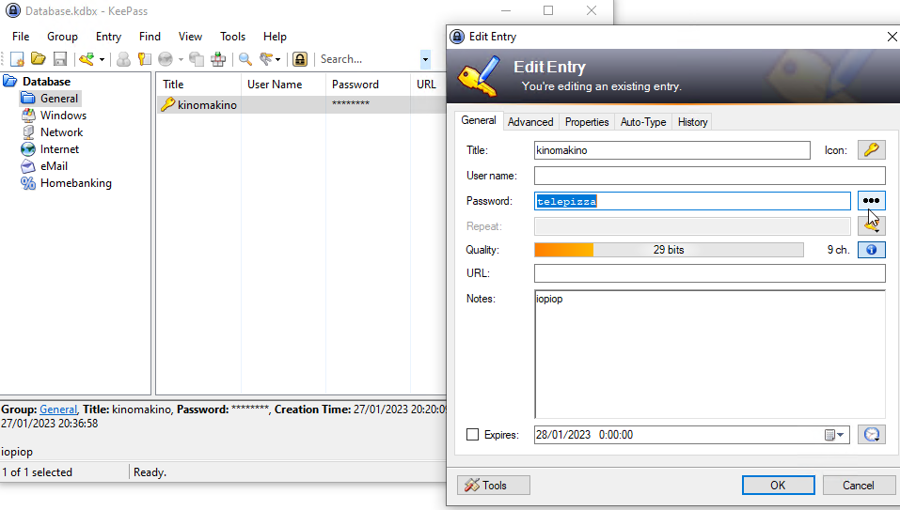
Task: Open the password generator key button
Action: [871, 226]
